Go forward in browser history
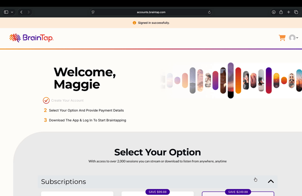 [x=28, y=12]
